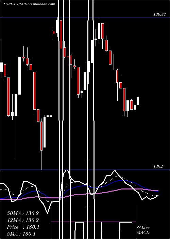Click the '50MA : 130.2' value
This screenshot has width=170, height=239.
coord(23,213)
